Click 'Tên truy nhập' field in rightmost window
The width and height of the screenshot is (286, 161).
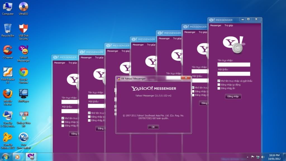coord(234,64)
